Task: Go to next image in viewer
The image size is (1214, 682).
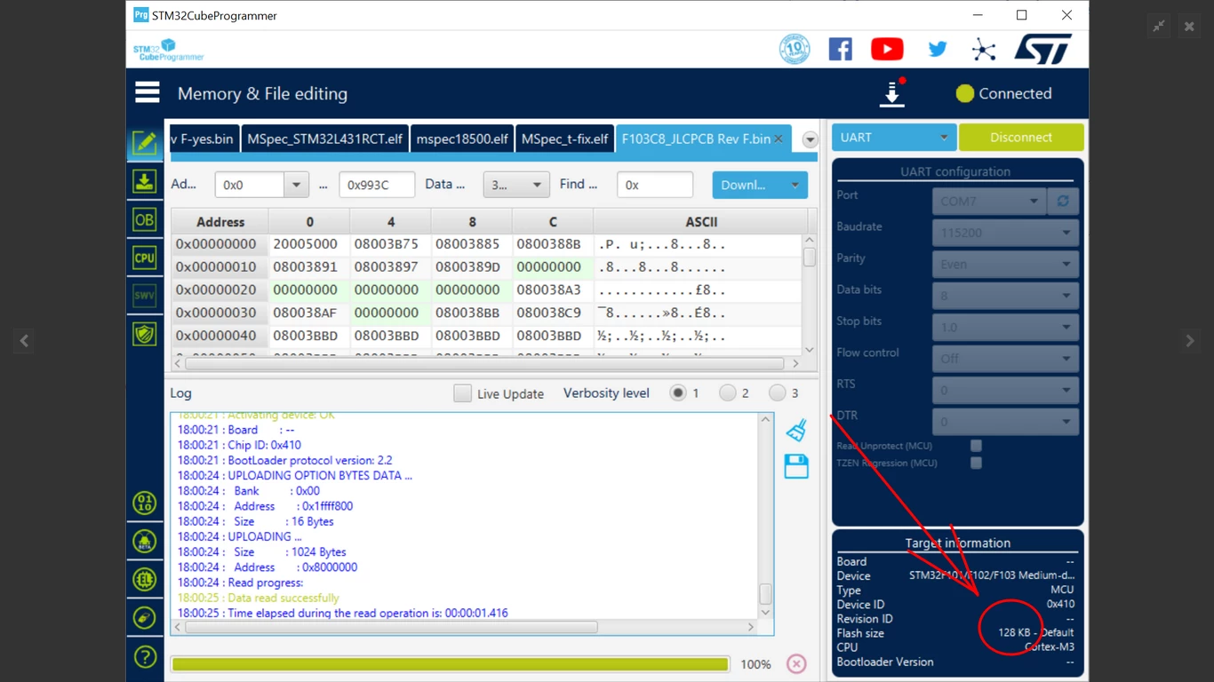Action: coord(1190,340)
